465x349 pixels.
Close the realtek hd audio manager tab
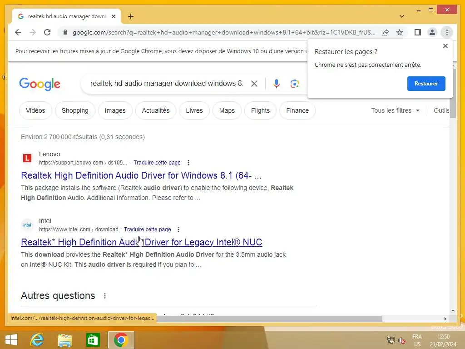coord(113,16)
